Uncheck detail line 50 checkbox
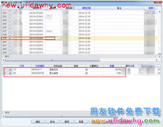Image resolution: width=163 pixels, height=127 pixels. tap(10, 73)
